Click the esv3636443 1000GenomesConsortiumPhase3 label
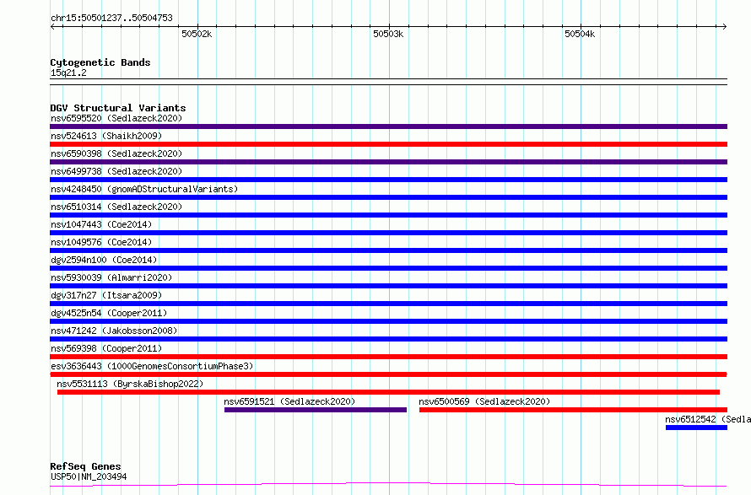 click(151, 366)
